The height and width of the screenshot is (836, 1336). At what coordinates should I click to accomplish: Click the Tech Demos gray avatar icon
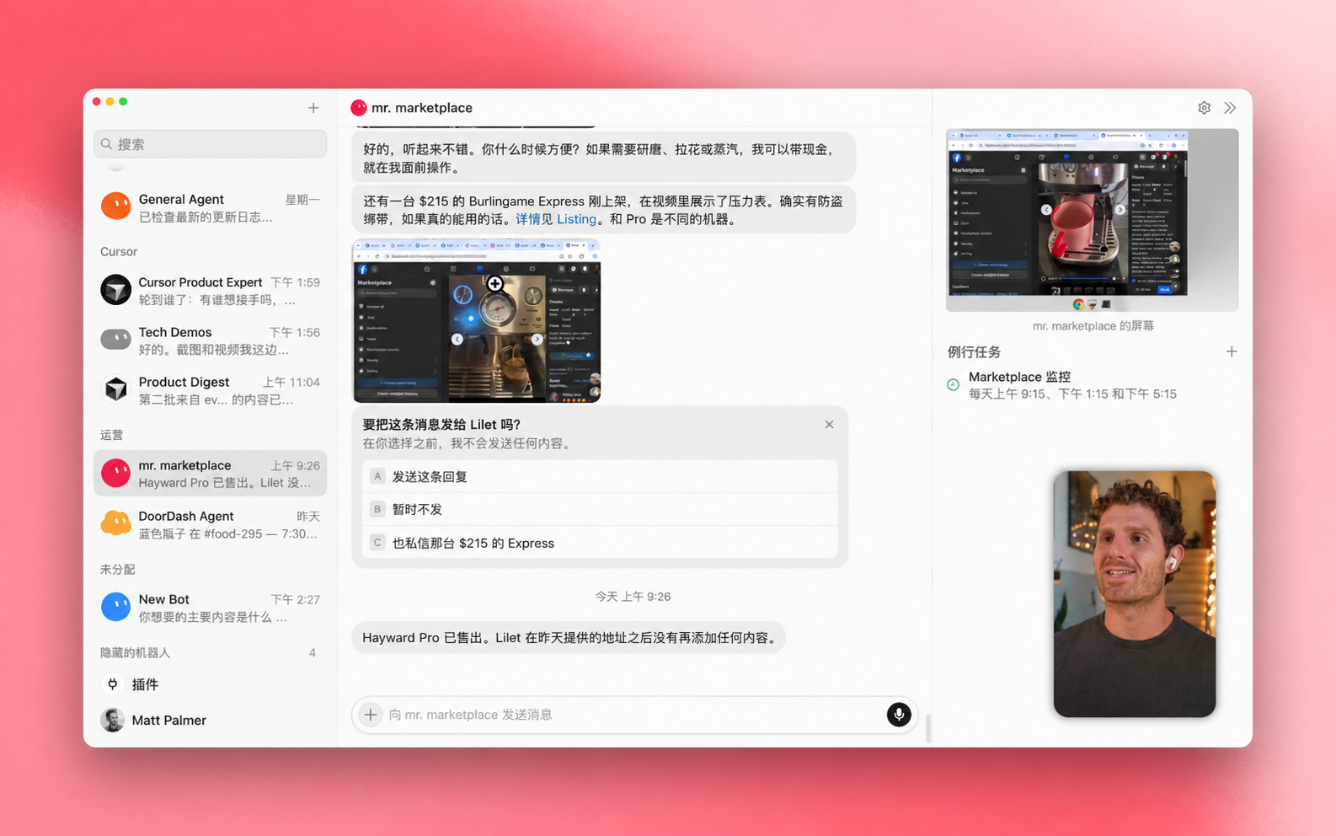(x=115, y=340)
